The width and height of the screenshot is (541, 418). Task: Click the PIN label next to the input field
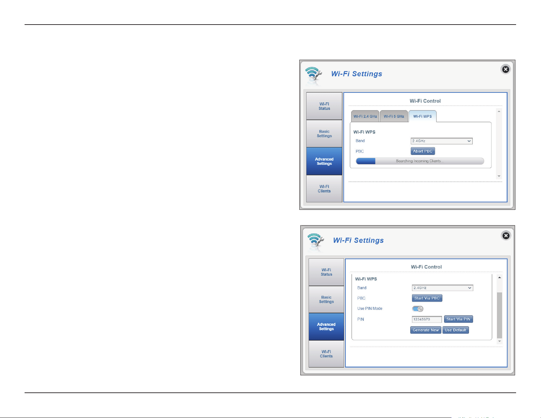pos(360,319)
